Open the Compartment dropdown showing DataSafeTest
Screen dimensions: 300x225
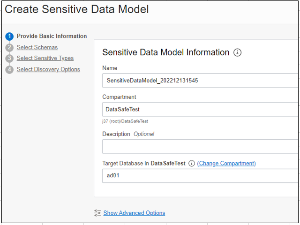click(200, 109)
